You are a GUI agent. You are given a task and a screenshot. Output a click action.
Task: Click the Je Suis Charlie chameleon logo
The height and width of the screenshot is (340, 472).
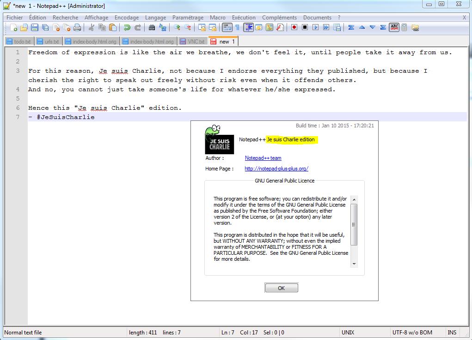[220, 139]
